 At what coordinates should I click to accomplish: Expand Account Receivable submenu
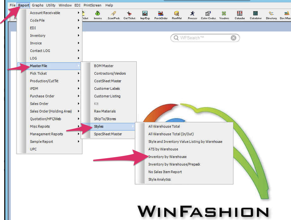click(49, 13)
